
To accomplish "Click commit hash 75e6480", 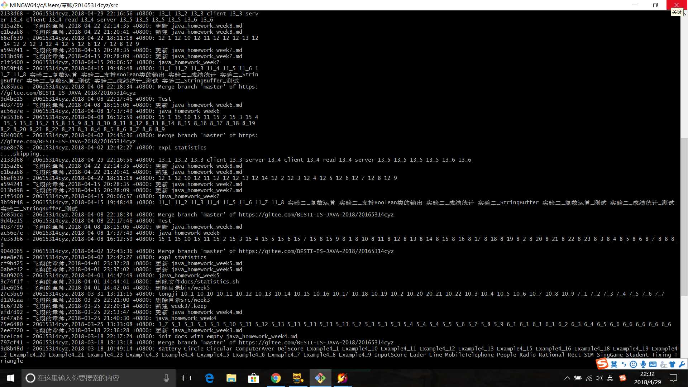I will [x=11, y=324].
